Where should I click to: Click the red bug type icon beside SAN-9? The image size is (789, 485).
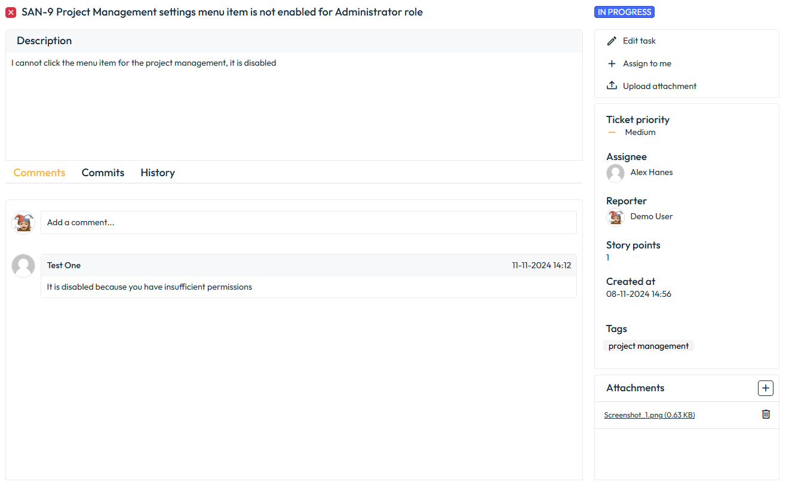pos(11,13)
